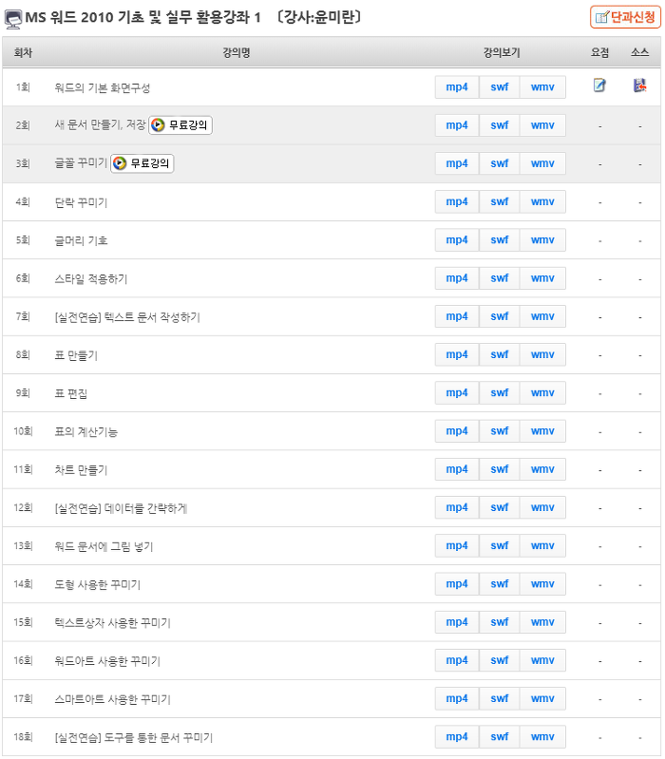Open wmv for lecture 1회

click(x=542, y=87)
